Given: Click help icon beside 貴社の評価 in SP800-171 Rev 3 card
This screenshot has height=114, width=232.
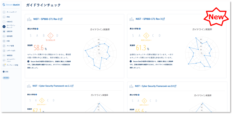Looking at the screenshot, I should [140, 29].
